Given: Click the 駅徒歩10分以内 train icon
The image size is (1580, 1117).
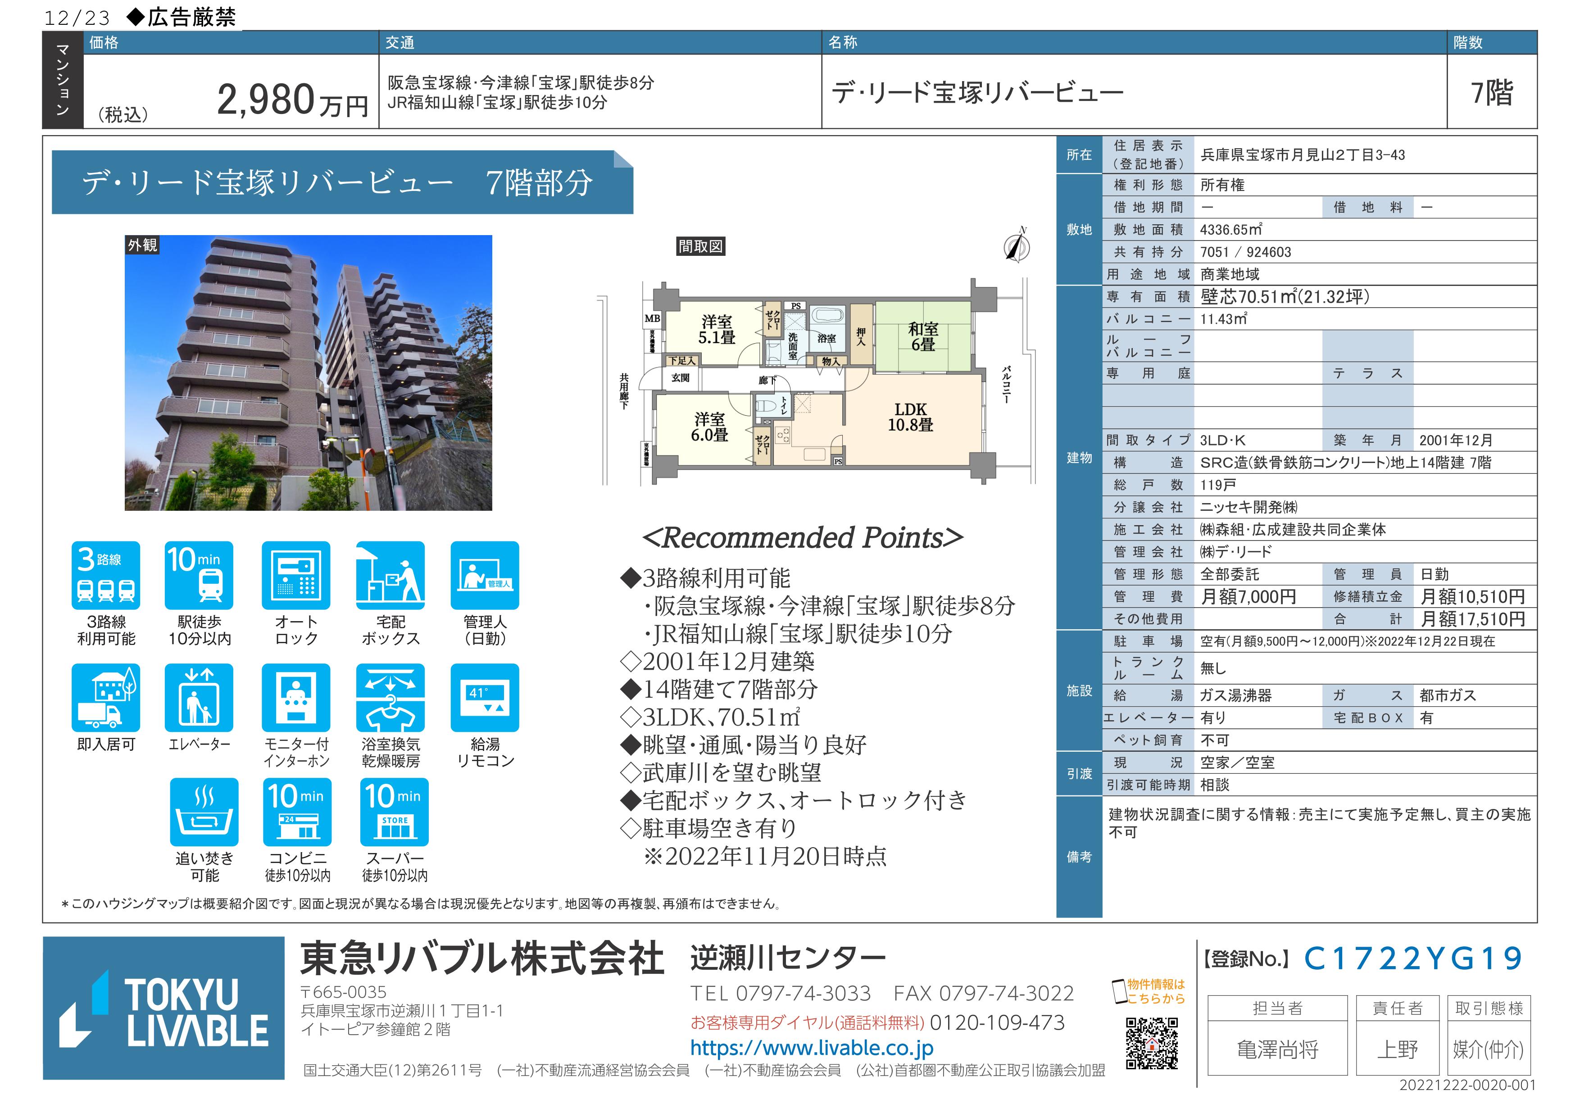Looking at the screenshot, I should pos(199,575).
